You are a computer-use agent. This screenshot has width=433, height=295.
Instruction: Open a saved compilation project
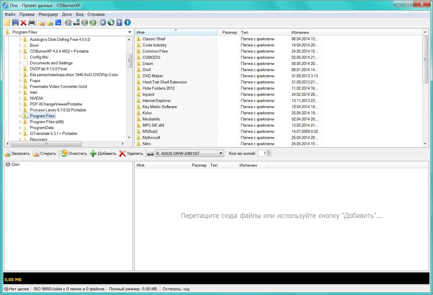pyautogui.click(x=7, y=22)
